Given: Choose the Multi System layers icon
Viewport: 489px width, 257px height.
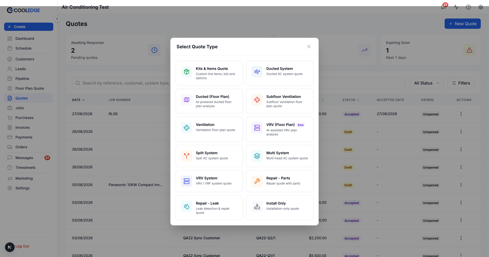Looking at the screenshot, I should coord(257,156).
